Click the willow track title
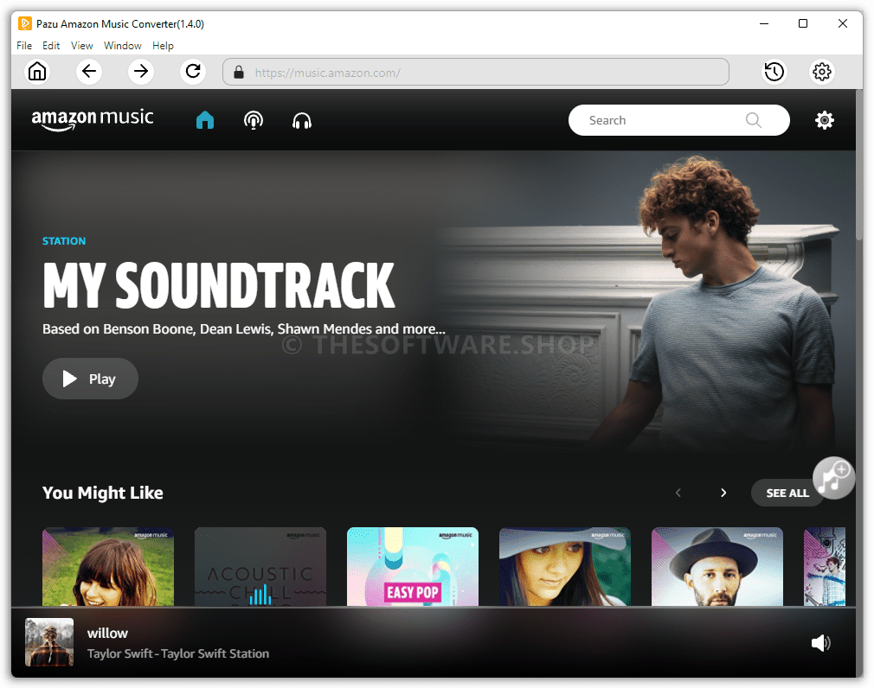The height and width of the screenshot is (688, 874). pos(107,633)
